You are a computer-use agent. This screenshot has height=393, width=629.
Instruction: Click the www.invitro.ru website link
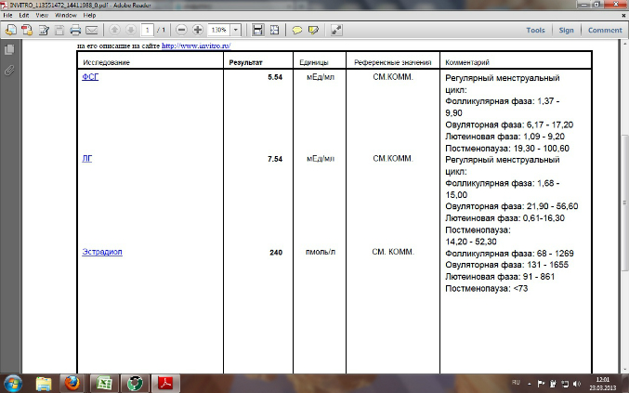[x=197, y=44]
